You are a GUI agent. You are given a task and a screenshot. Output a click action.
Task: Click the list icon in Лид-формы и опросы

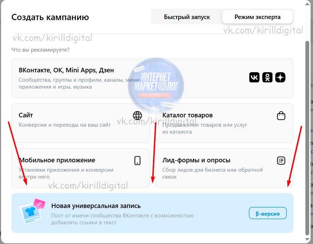[281, 160]
